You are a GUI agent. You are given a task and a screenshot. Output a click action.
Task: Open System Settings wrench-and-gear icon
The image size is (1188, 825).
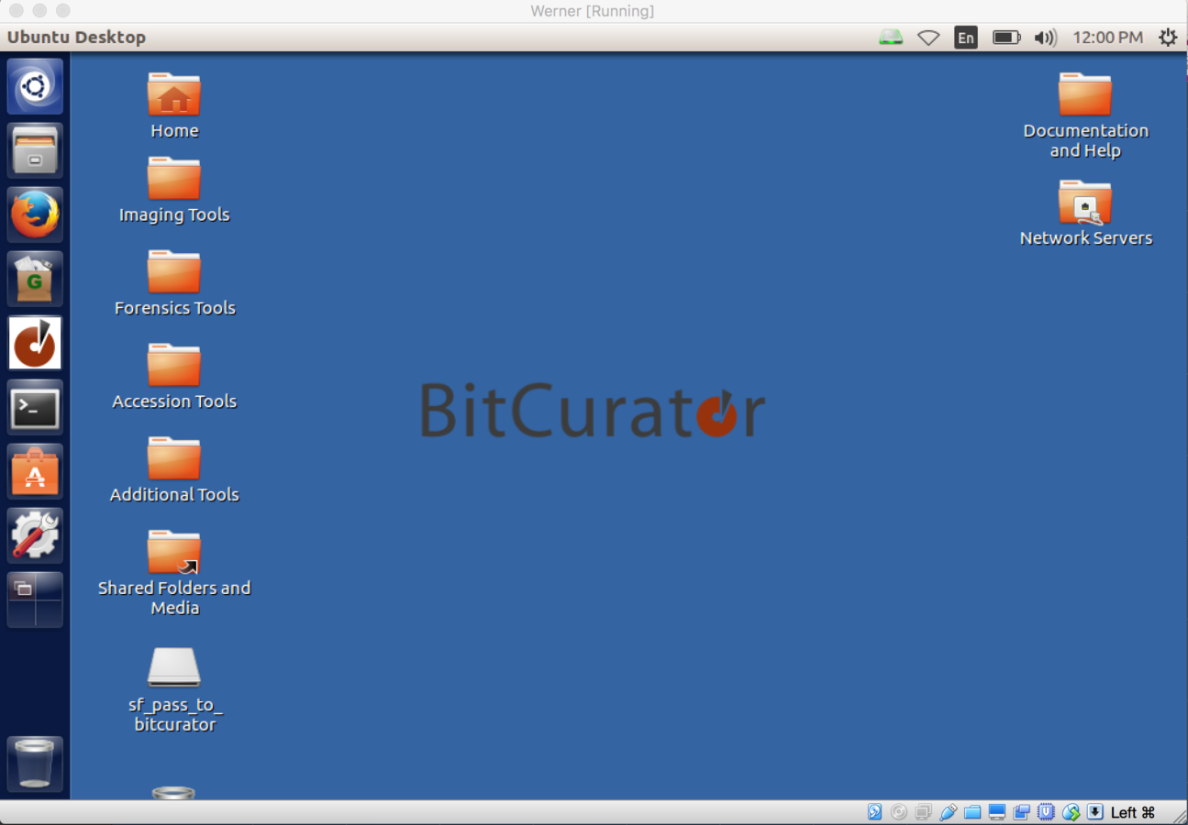point(35,535)
